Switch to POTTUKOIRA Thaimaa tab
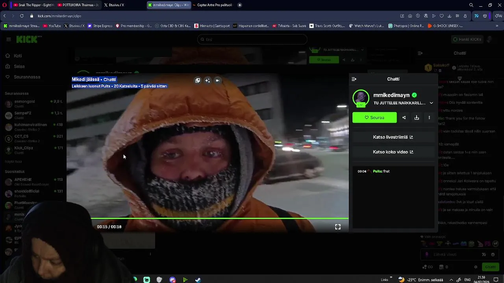Screen dimensions: 504x283 (78, 5)
